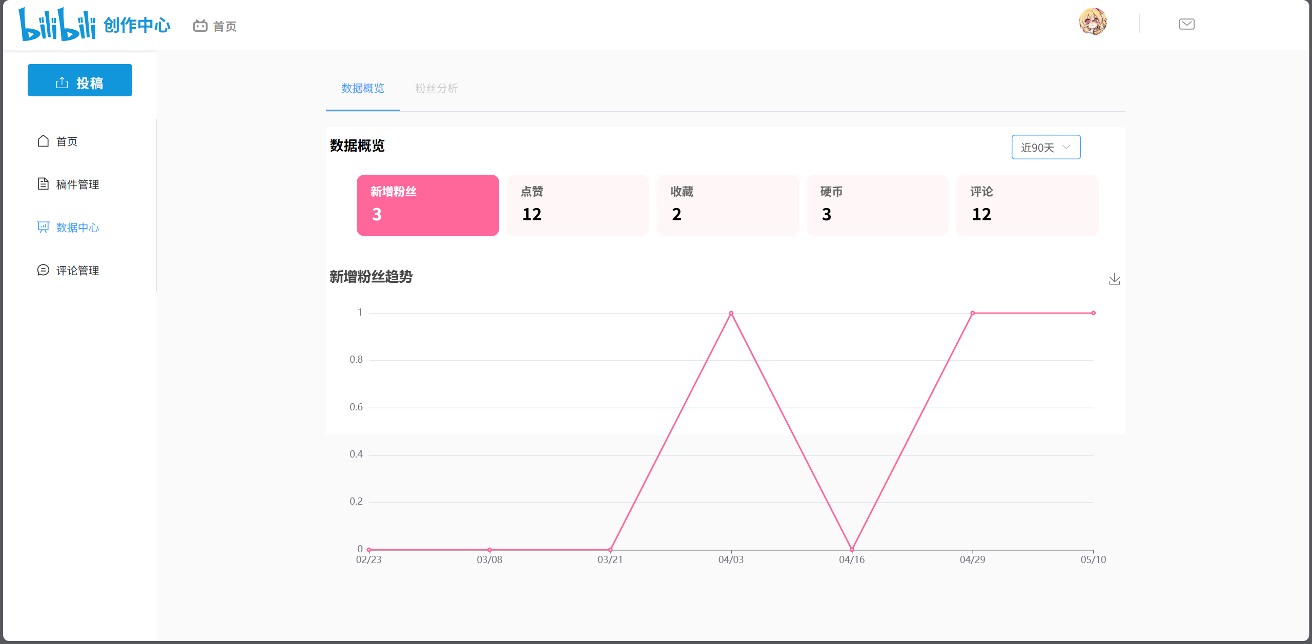Go to 稿件管理 in the sidebar
Screen dimensions: 1312x644
click(77, 184)
